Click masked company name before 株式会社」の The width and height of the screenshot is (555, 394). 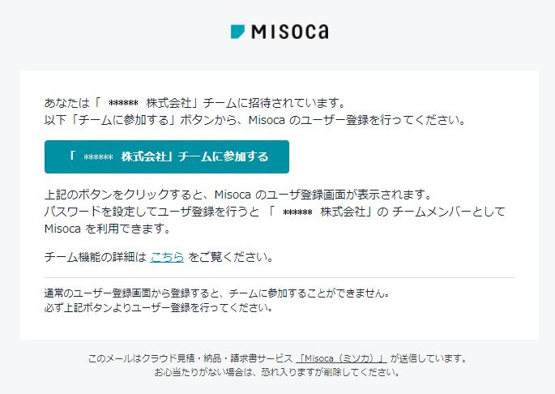point(297,212)
